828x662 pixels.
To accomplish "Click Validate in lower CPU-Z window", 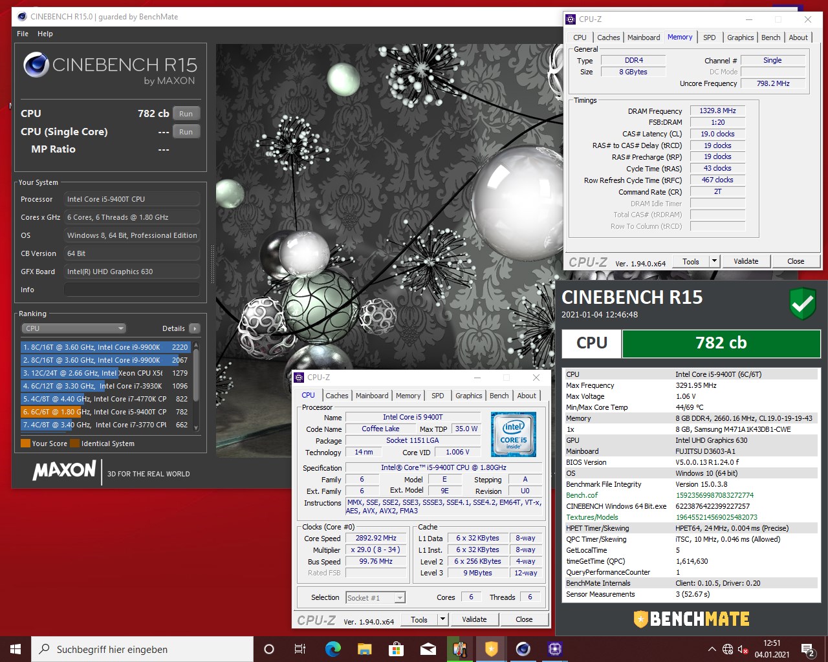I will [x=474, y=619].
